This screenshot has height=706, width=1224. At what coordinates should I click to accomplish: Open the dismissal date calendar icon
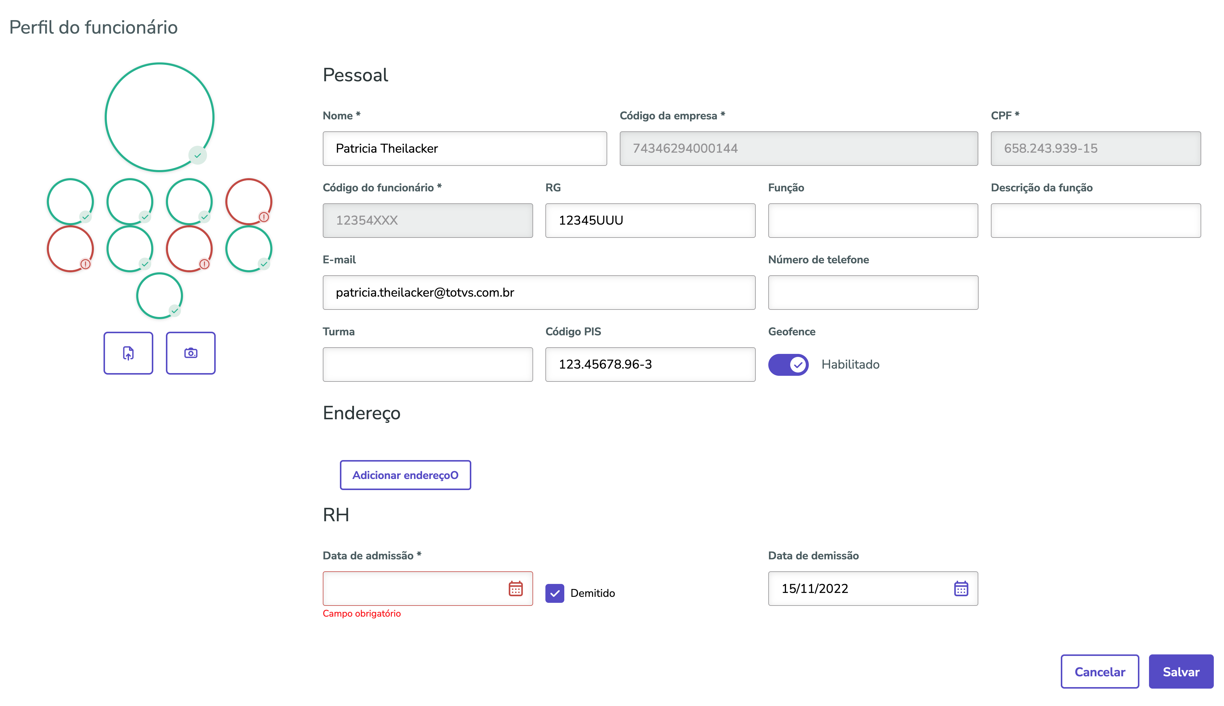[961, 589]
